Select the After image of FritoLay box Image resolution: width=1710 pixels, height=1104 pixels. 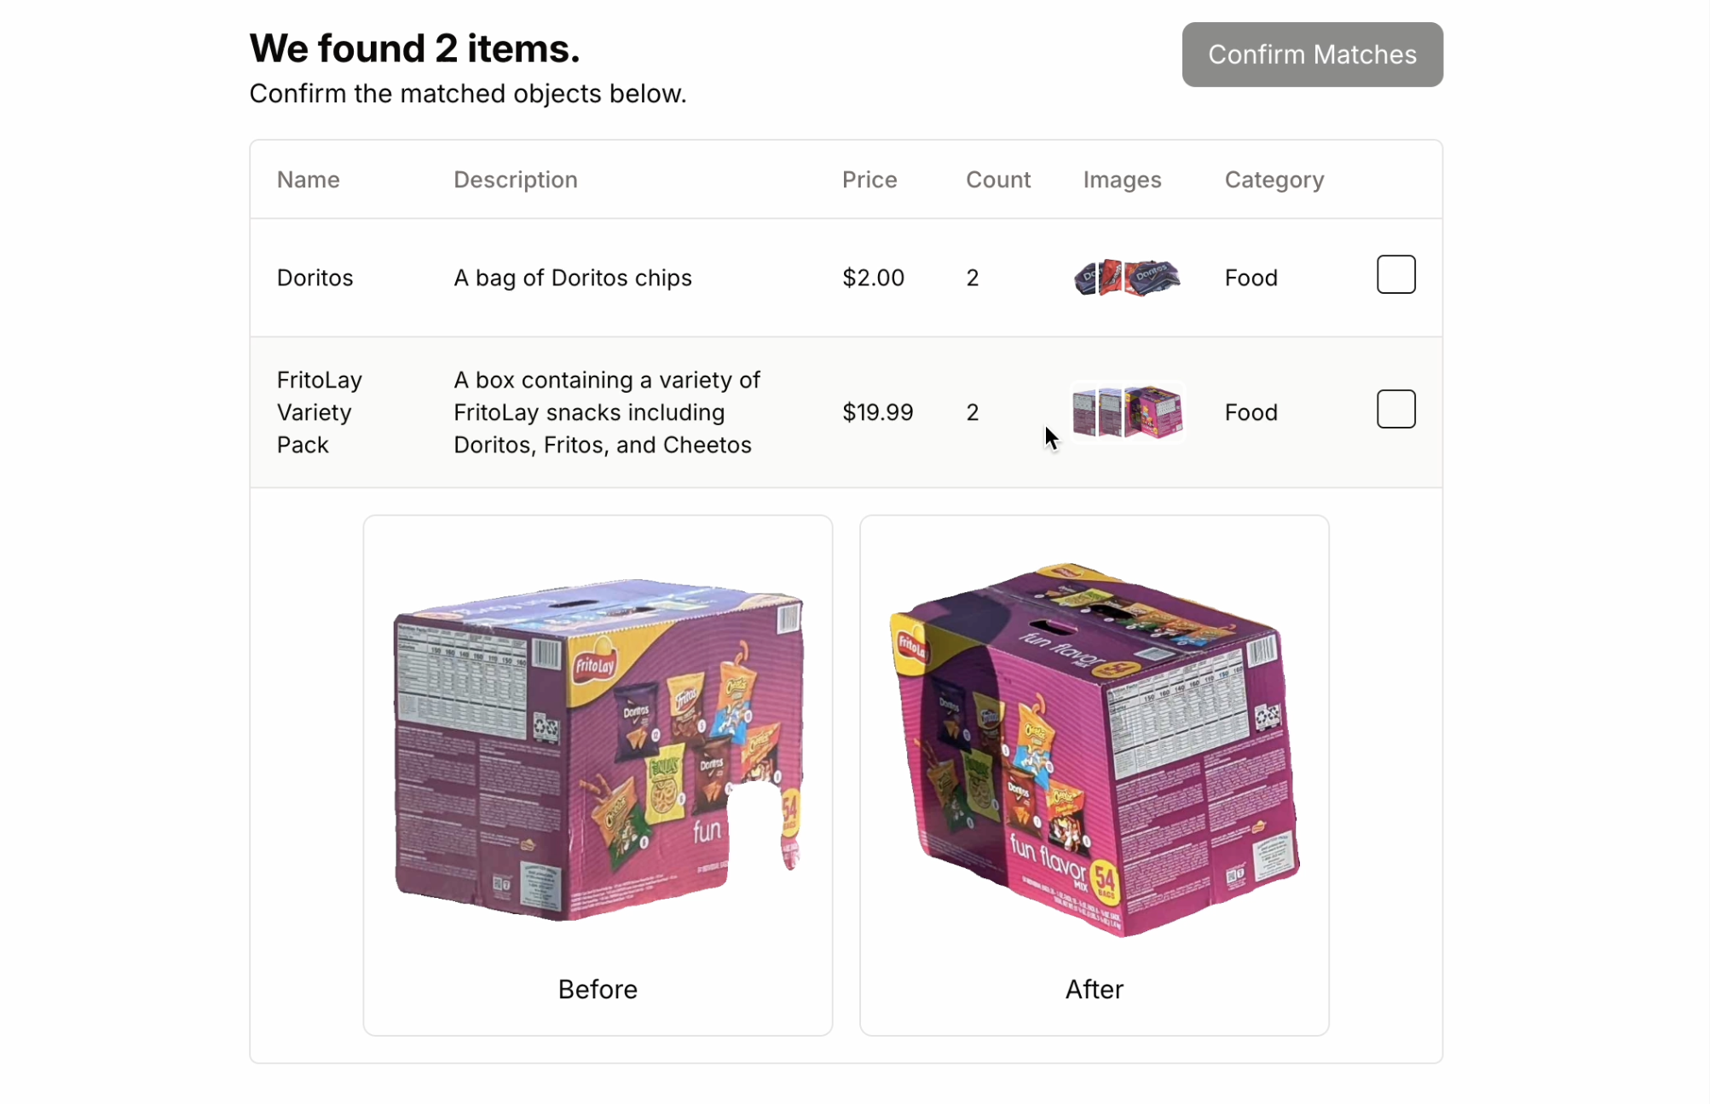1094,750
